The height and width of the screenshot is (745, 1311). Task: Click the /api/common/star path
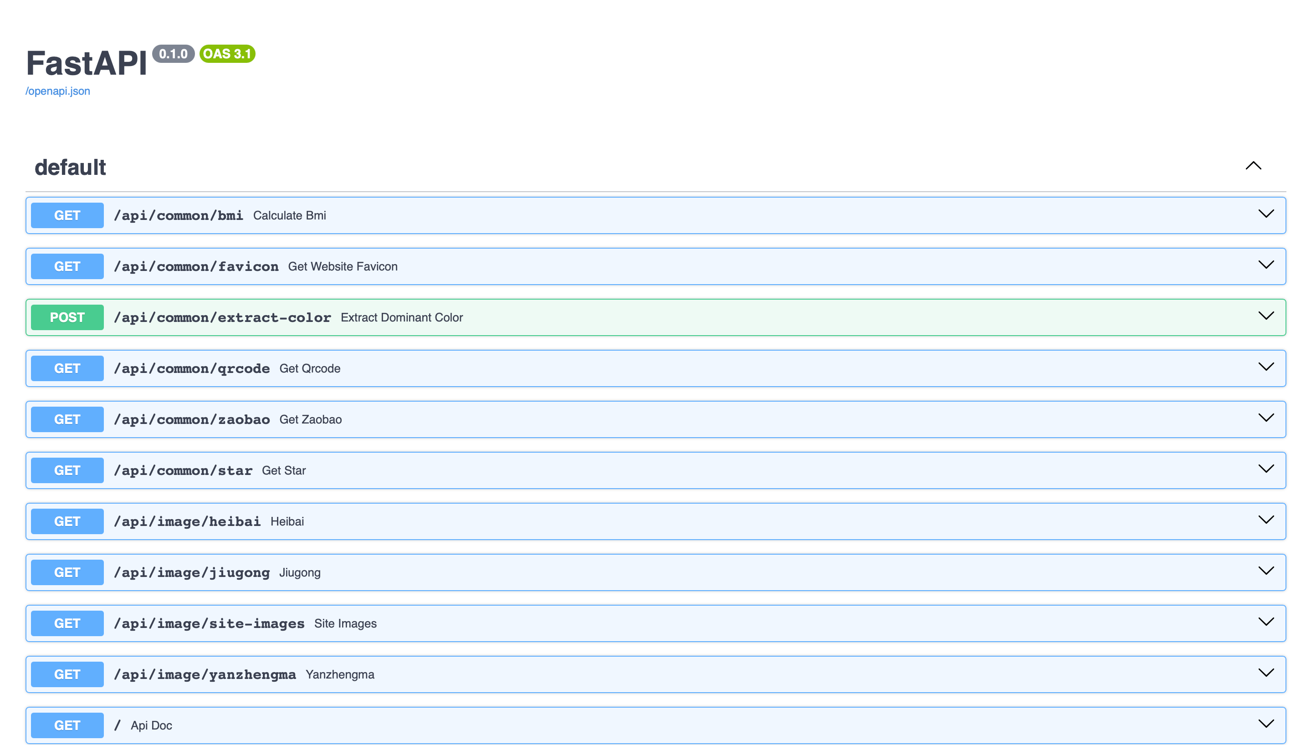[183, 471]
